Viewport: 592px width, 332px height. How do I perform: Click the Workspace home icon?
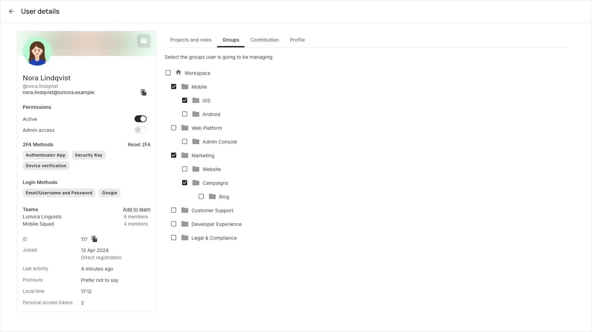pyautogui.click(x=178, y=72)
